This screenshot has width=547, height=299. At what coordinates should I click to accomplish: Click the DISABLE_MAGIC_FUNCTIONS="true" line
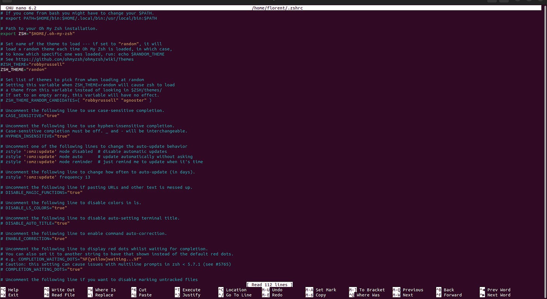click(42, 192)
